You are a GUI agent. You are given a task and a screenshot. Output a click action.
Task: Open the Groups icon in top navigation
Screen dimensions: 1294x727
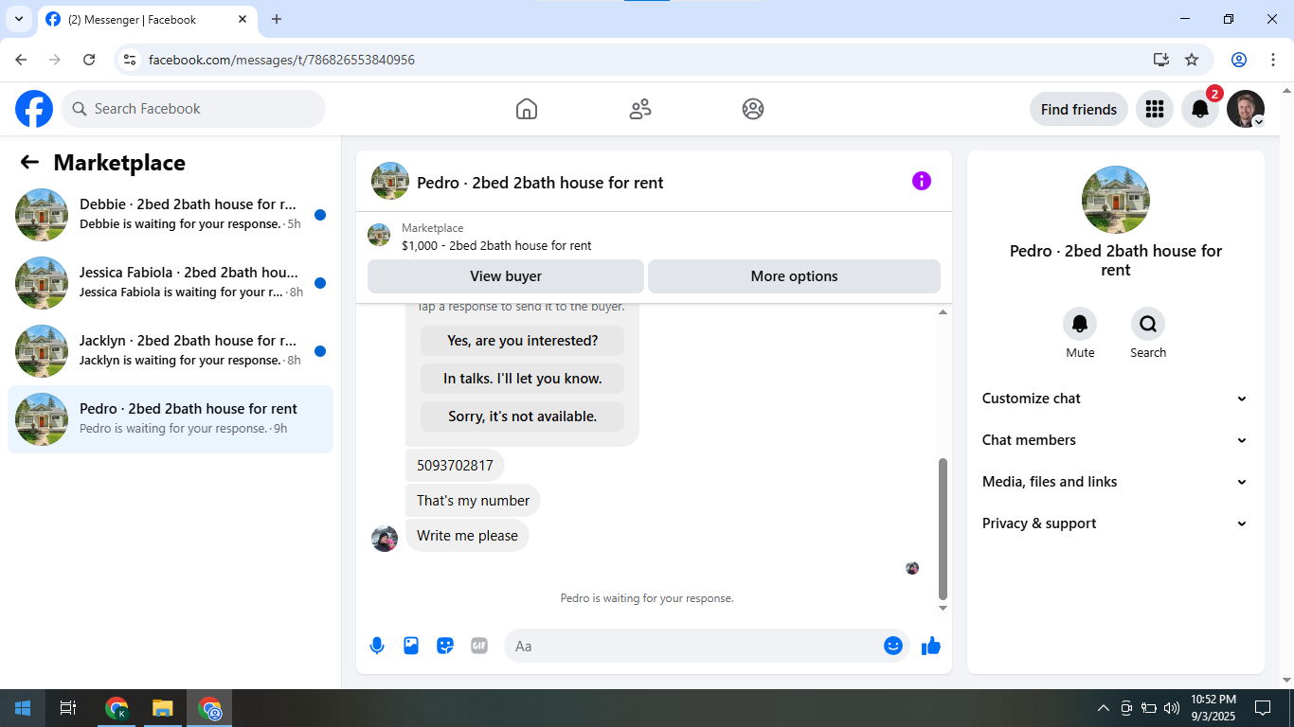coord(753,109)
